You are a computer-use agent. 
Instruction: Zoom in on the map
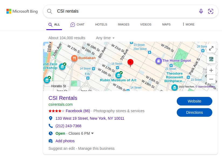pos(211,70)
